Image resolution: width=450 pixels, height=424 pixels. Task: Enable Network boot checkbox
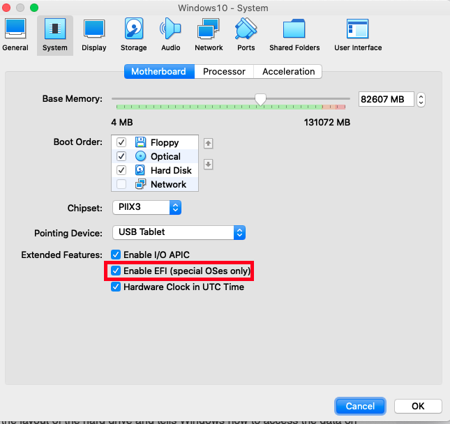coord(121,184)
